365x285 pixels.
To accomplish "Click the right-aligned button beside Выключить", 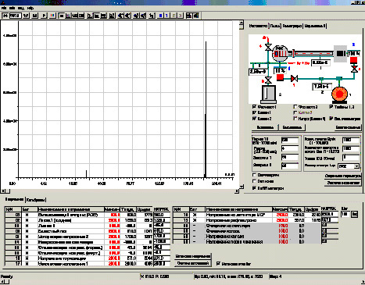I will coord(348,127).
